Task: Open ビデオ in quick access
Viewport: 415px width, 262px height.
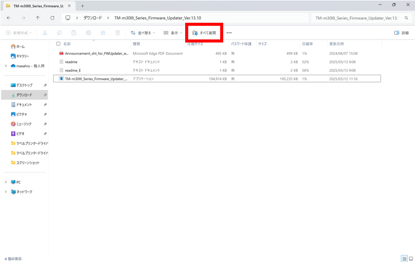Action: coord(17,134)
